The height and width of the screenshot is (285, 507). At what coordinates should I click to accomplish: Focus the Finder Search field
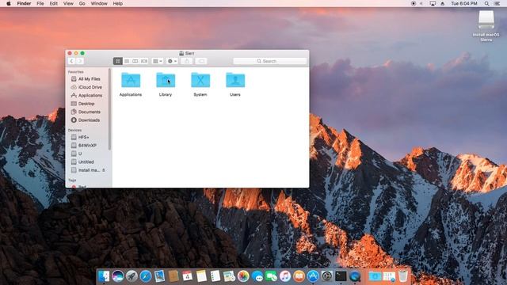pos(269,61)
